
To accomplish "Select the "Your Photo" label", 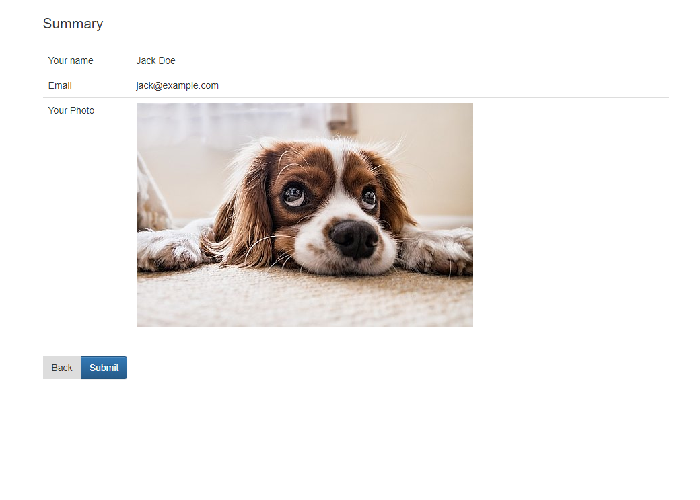I will 71,110.
